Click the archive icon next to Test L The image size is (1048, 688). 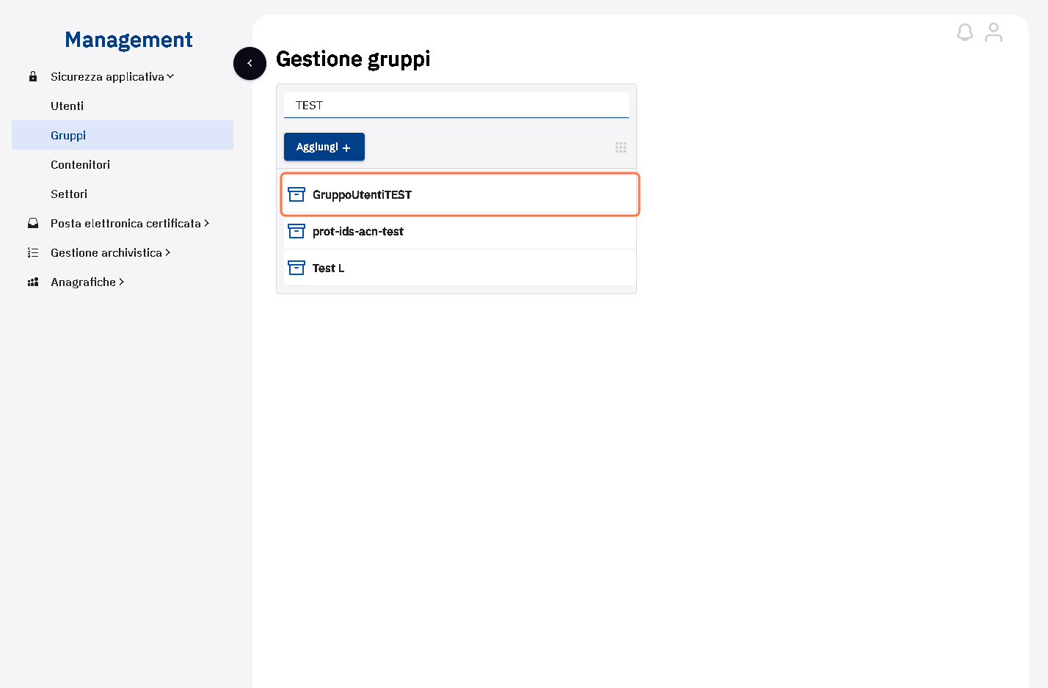[296, 268]
